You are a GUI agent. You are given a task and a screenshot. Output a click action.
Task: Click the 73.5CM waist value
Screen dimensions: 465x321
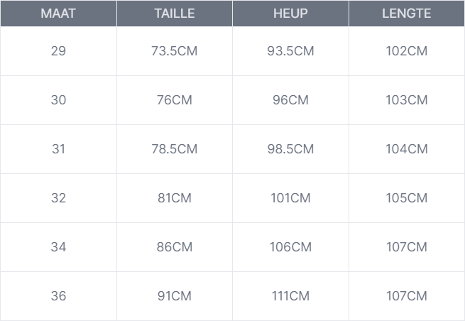(x=175, y=51)
